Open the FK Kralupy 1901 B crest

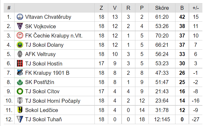(x=20, y=73)
